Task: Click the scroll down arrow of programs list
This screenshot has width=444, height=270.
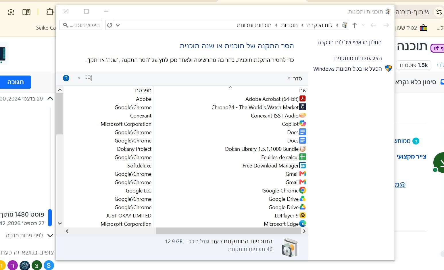Action: pyautogui.click(x=60, y=223)
